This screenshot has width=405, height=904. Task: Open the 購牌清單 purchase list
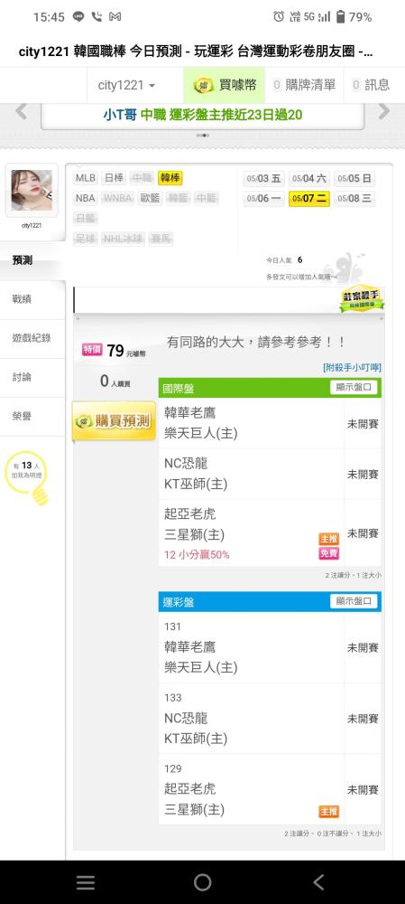coord(304,85)
